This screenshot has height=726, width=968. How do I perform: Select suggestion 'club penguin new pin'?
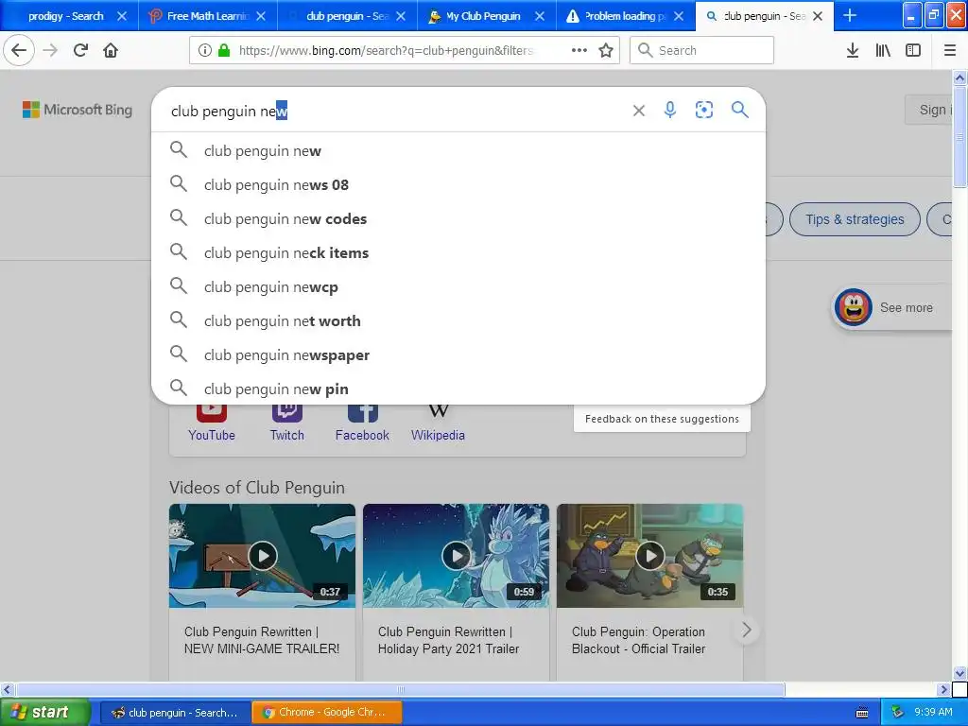[x=458, y=389]
